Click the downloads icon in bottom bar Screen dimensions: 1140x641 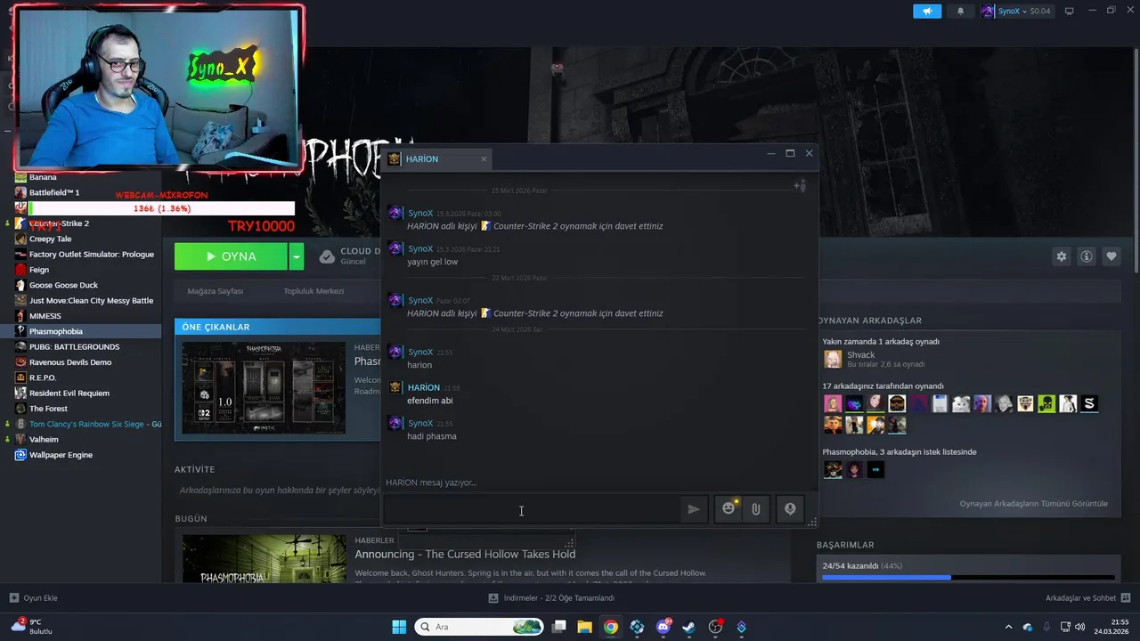pyautogui.click(x=493, y=597)
